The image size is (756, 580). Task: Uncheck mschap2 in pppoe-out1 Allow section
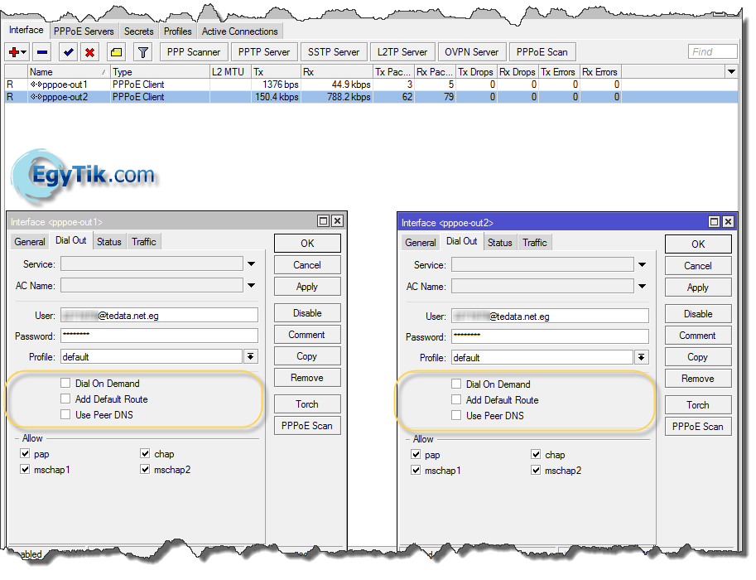coord(146,470)
